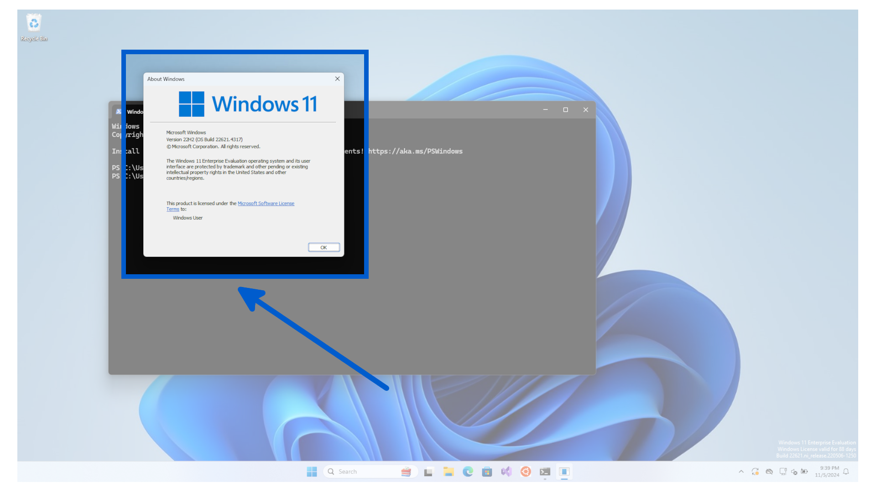Open Microsoft Edge from taskbar
Screen dimensions: 876x492
[x=468, y=471]
